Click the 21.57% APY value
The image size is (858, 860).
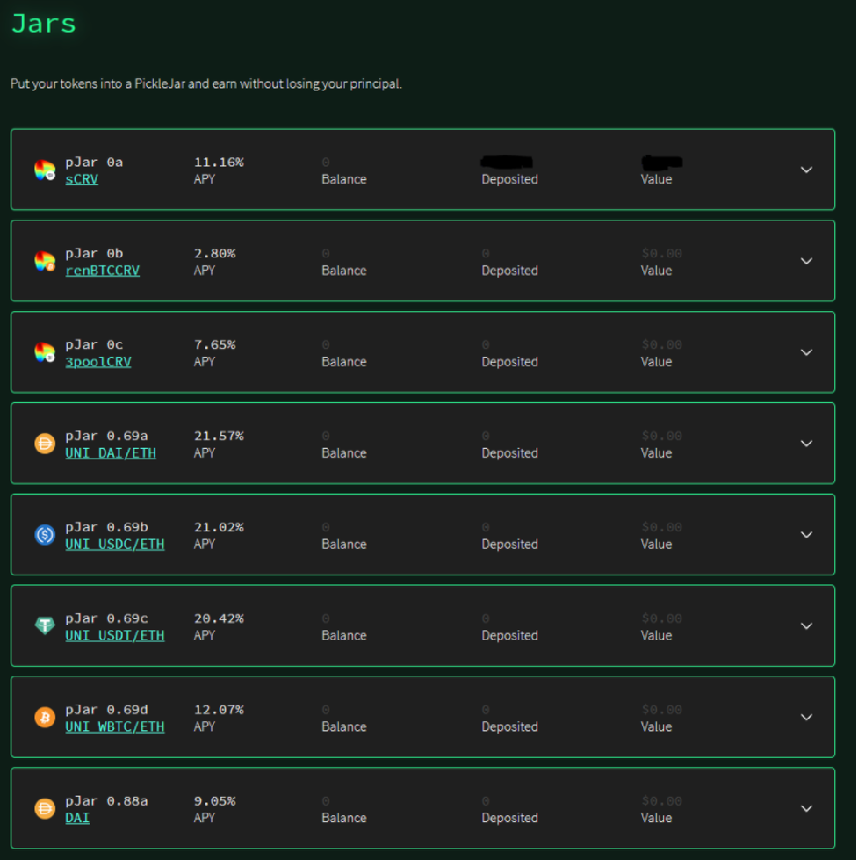click(219, 436)
